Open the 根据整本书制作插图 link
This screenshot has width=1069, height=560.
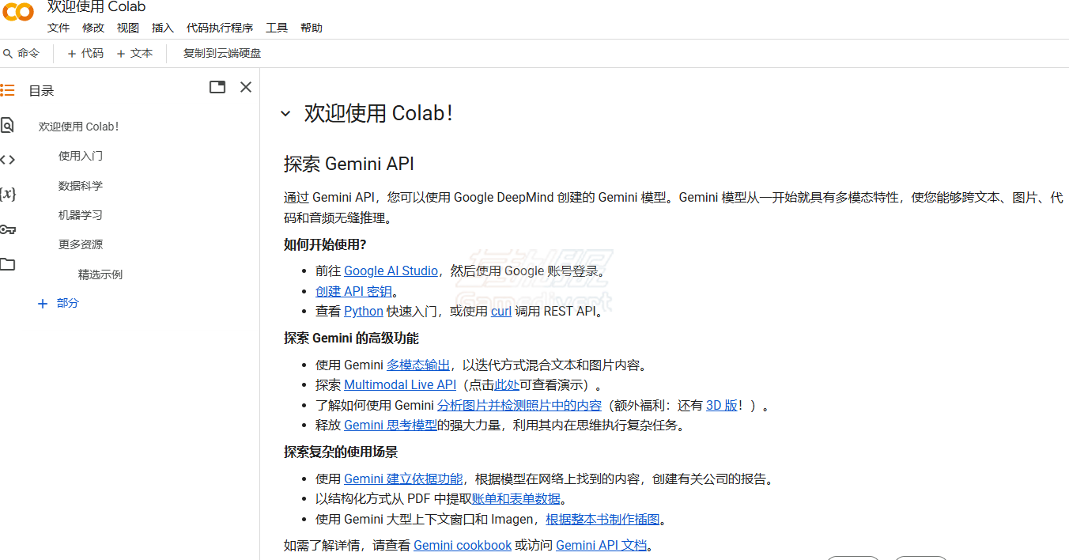[x=602, y=519]
